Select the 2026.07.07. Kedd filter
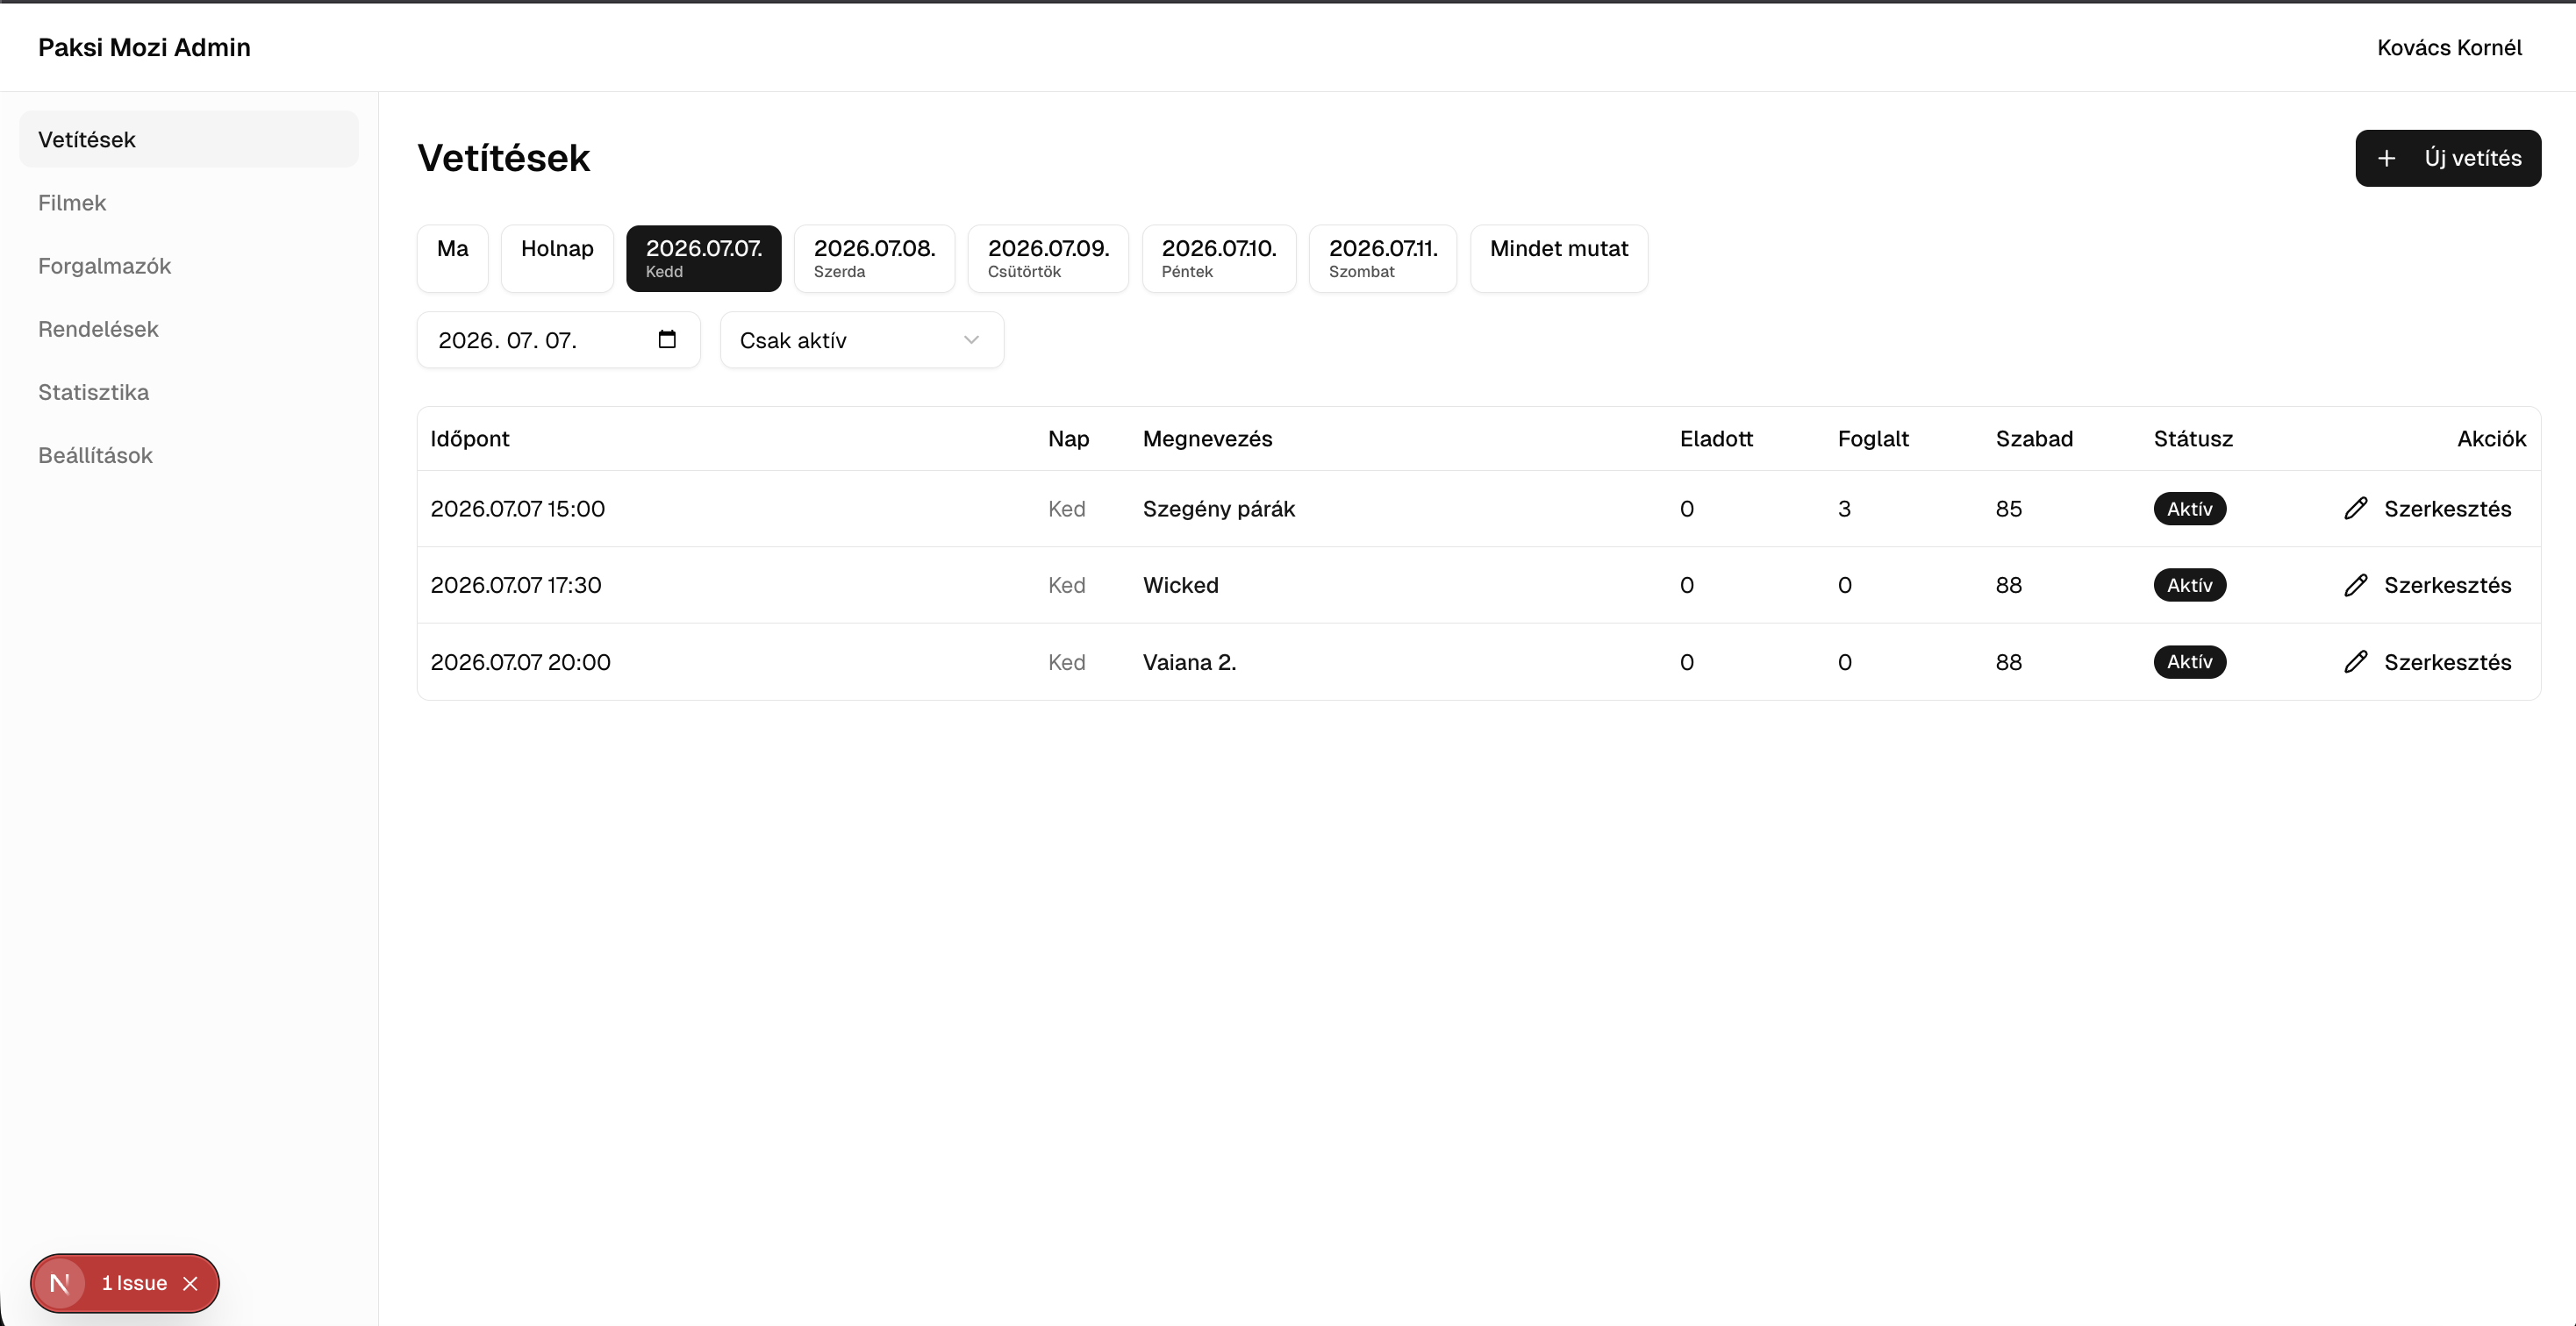2576x1326 pixels. point(703,258)
